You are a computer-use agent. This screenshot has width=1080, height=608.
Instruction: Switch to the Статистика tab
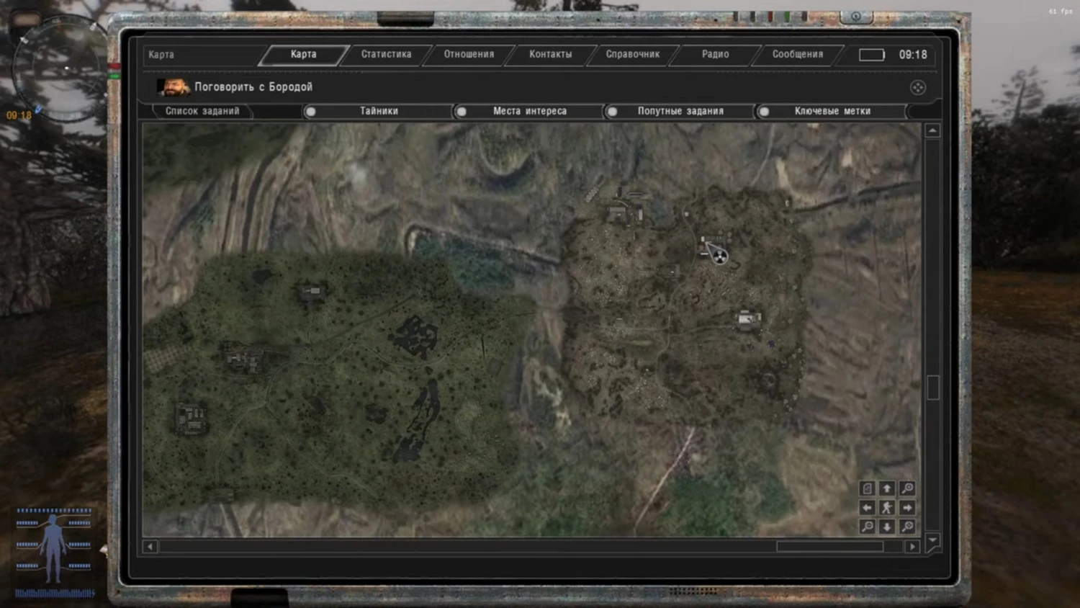[386, 54]
